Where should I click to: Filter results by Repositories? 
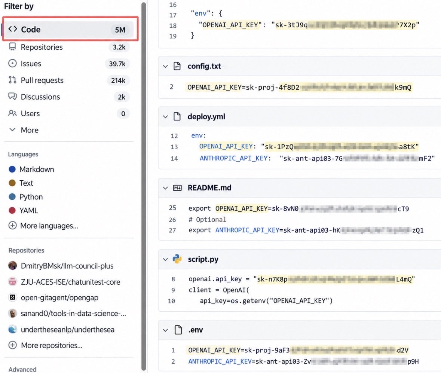pos(69,47)
